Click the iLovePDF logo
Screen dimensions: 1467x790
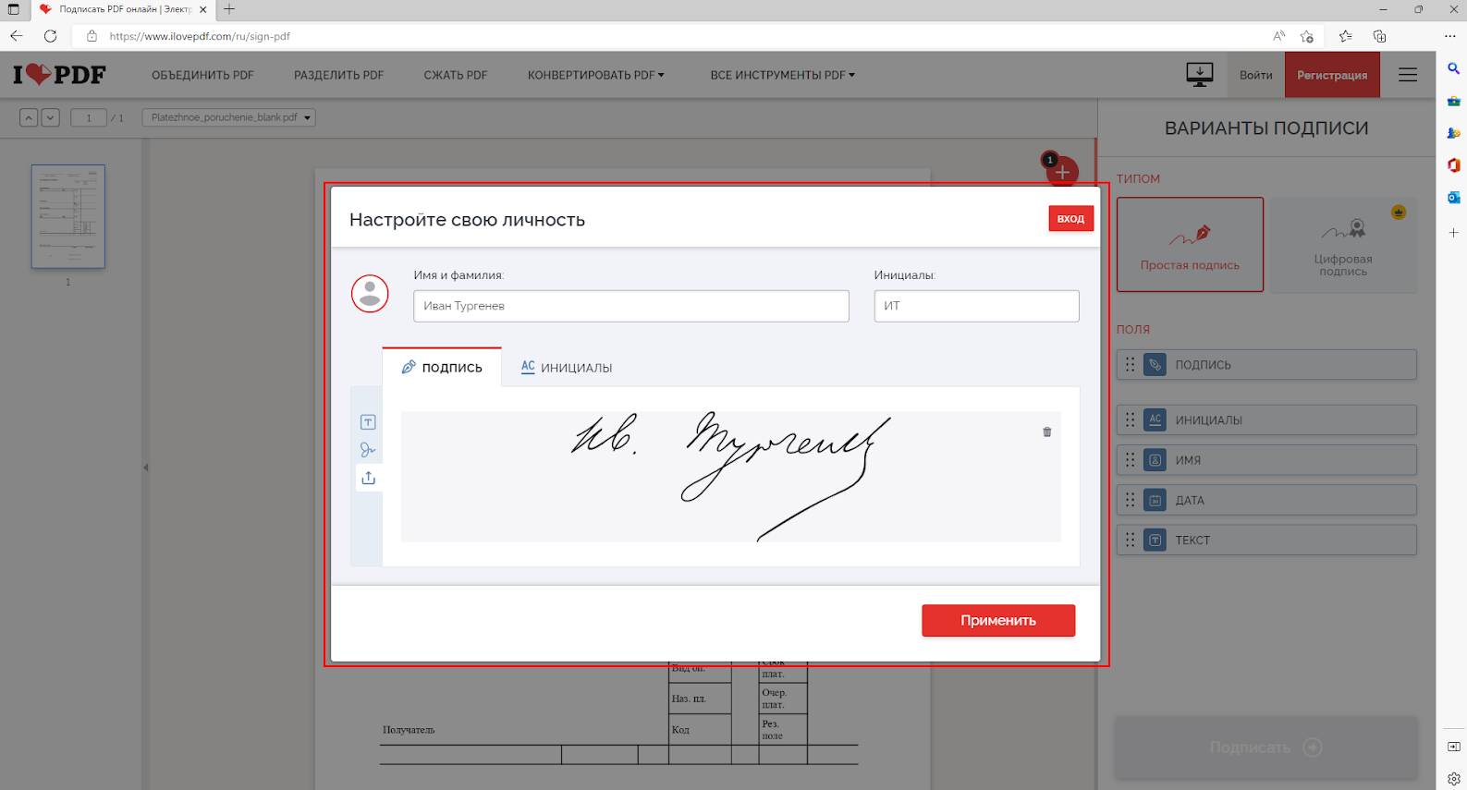(x=59, y=75)
